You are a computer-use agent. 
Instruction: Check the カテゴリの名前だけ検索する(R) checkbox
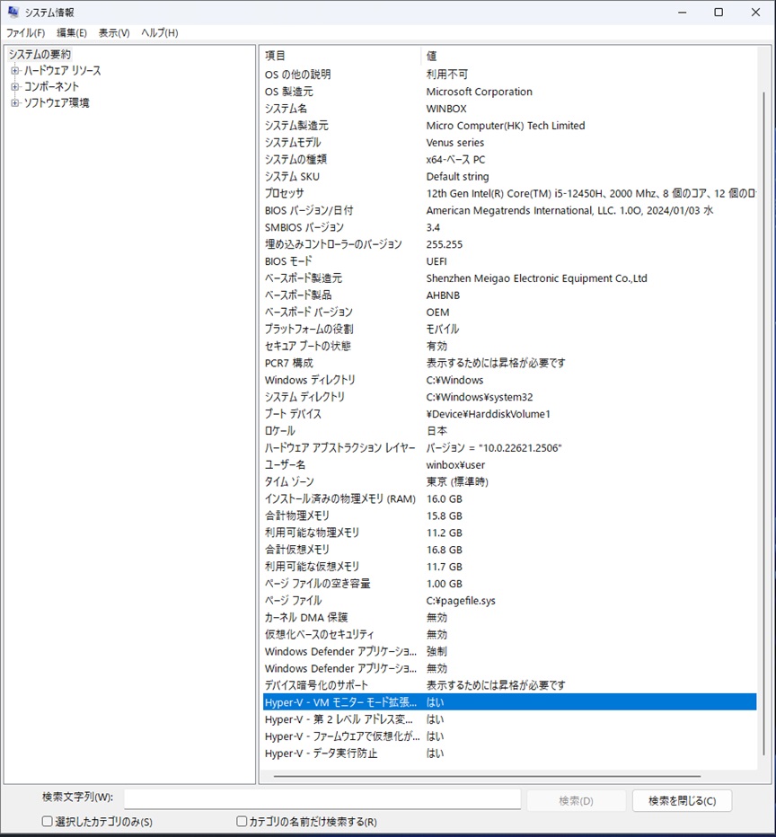point(242,821)
